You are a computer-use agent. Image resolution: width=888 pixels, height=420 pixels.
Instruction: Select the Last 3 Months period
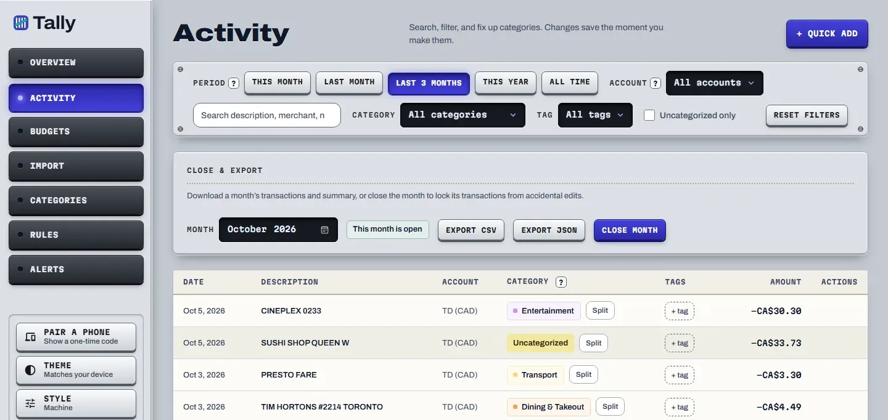pos(429,83)
